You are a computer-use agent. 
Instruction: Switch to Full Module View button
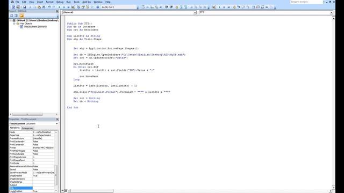[x=66, y=191]
